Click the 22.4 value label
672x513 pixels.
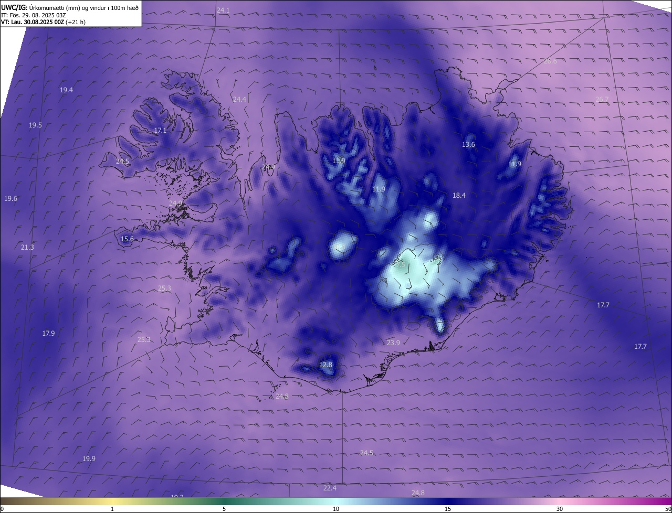(x=330, y=488)
